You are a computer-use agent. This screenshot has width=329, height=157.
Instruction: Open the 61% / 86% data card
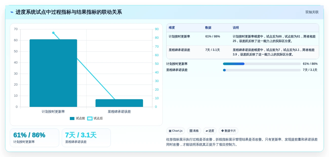[34, 138]
